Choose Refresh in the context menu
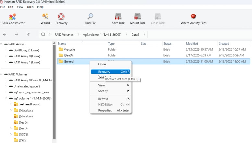The width and height of the screenshot is (252, 143). [x=110, y=99]
